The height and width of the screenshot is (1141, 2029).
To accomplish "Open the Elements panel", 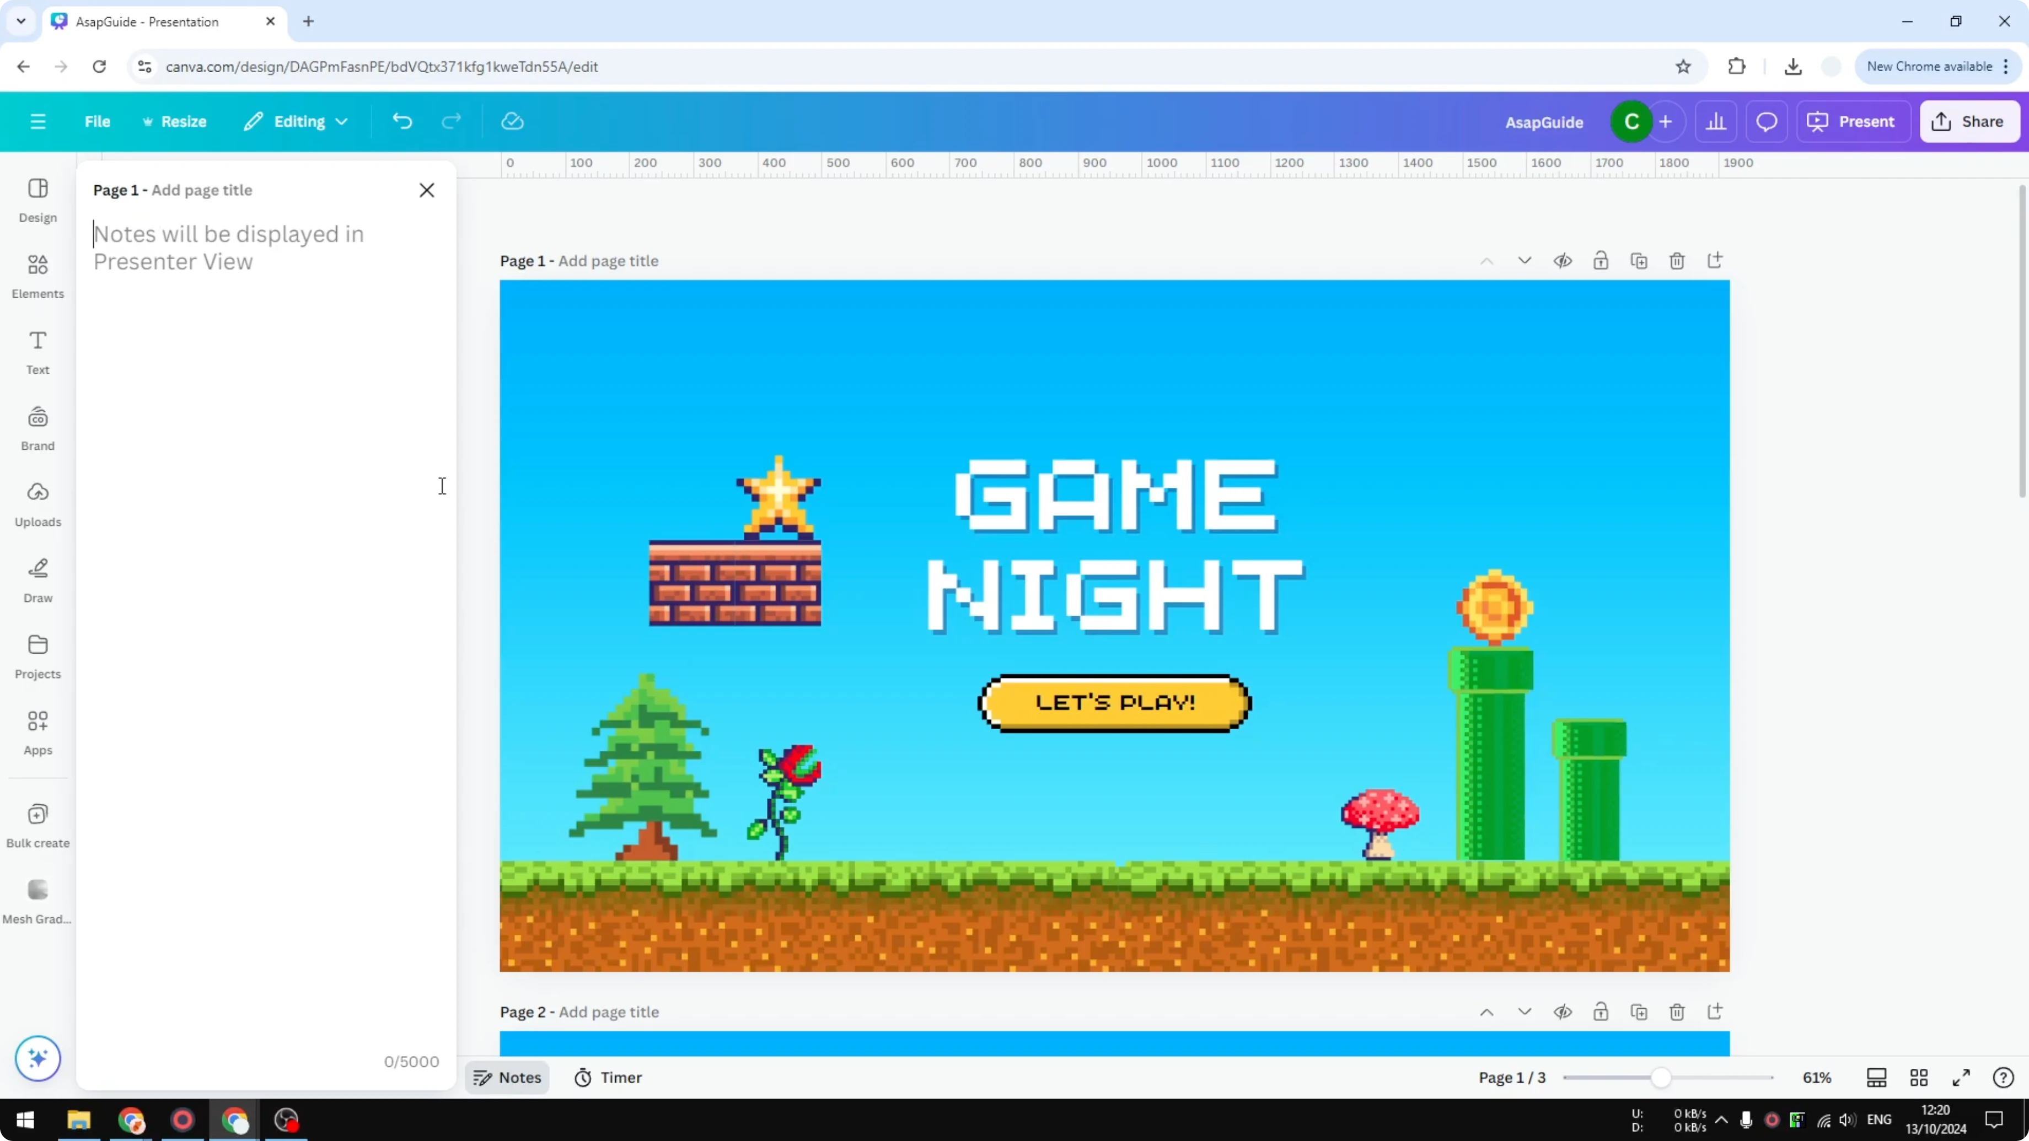I will tap(38, 276).
